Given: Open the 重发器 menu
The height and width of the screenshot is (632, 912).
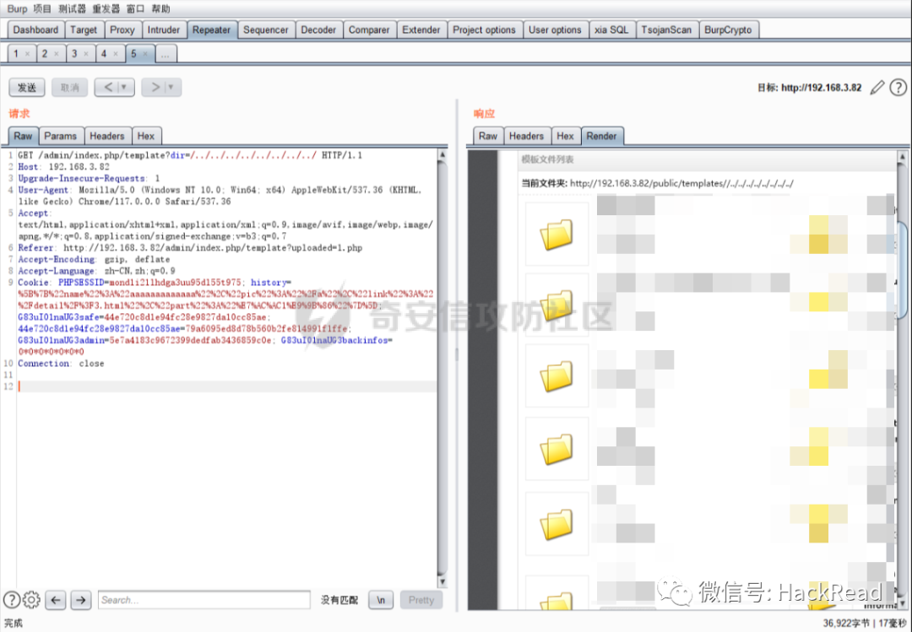Looking at the screenshot, I should [106, 8].
